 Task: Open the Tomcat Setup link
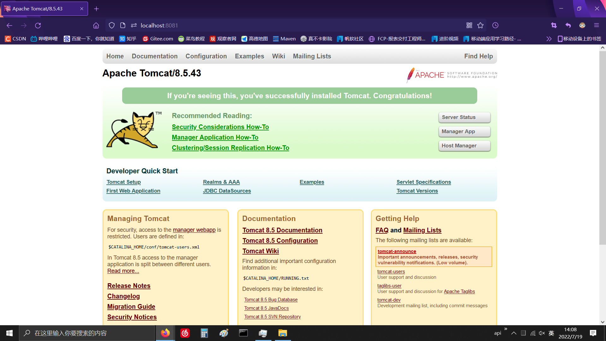tap(124, 182)
